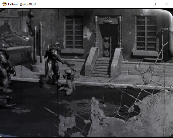Click the Fallout intro cinematic to skip it
The height and width of the screenshot is (138, 173).
click(x=86, y=73)
